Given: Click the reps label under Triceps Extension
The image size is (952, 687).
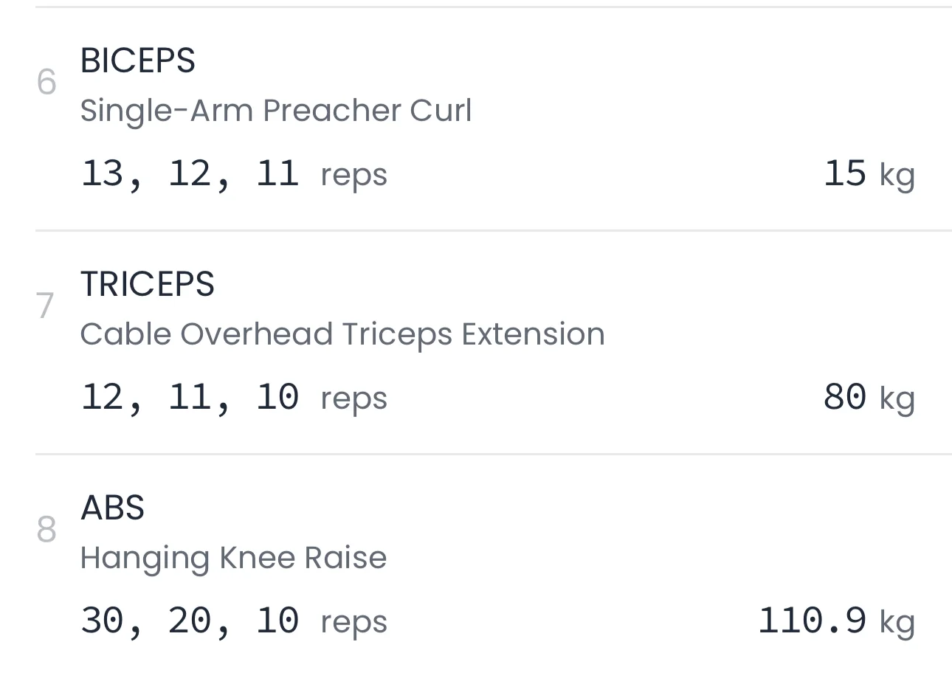Looking at the screenshot, I should click(353, 399).
